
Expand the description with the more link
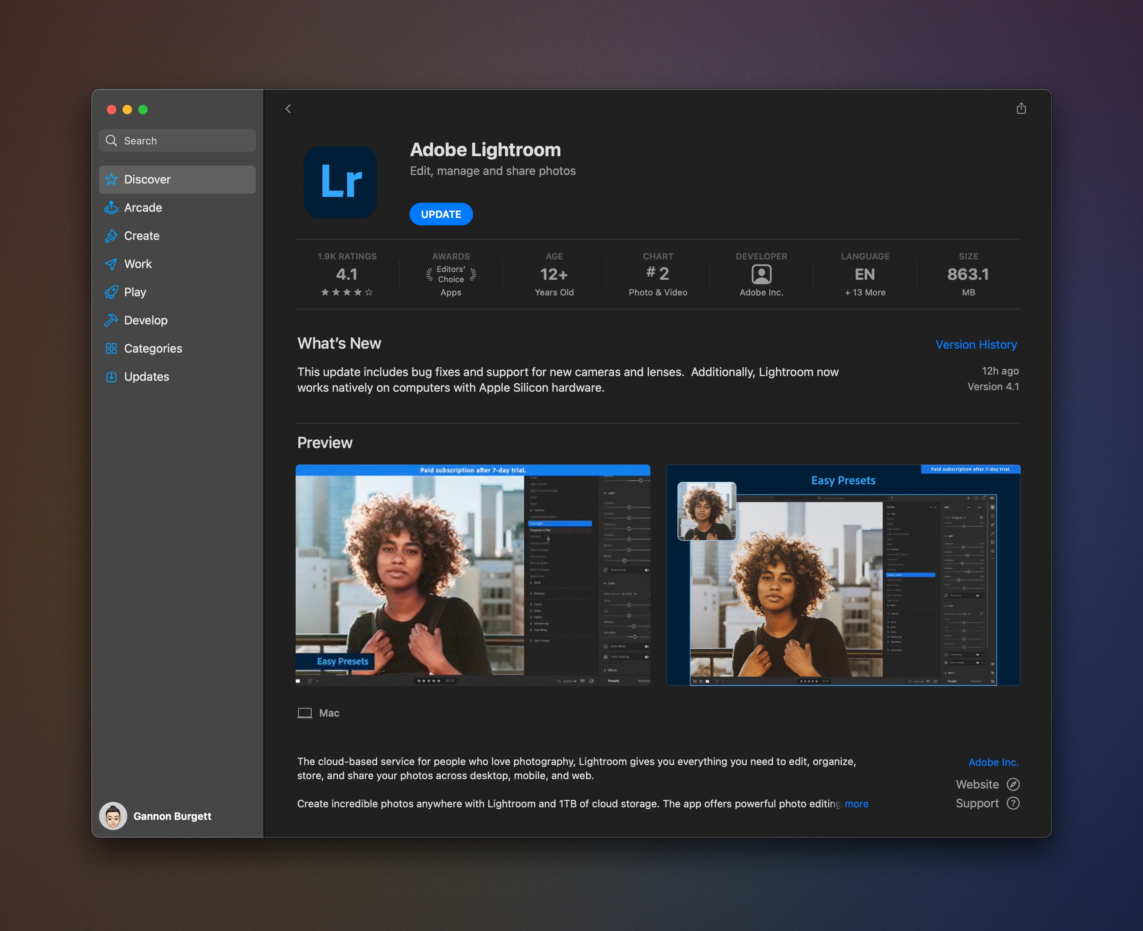(856, 804)
